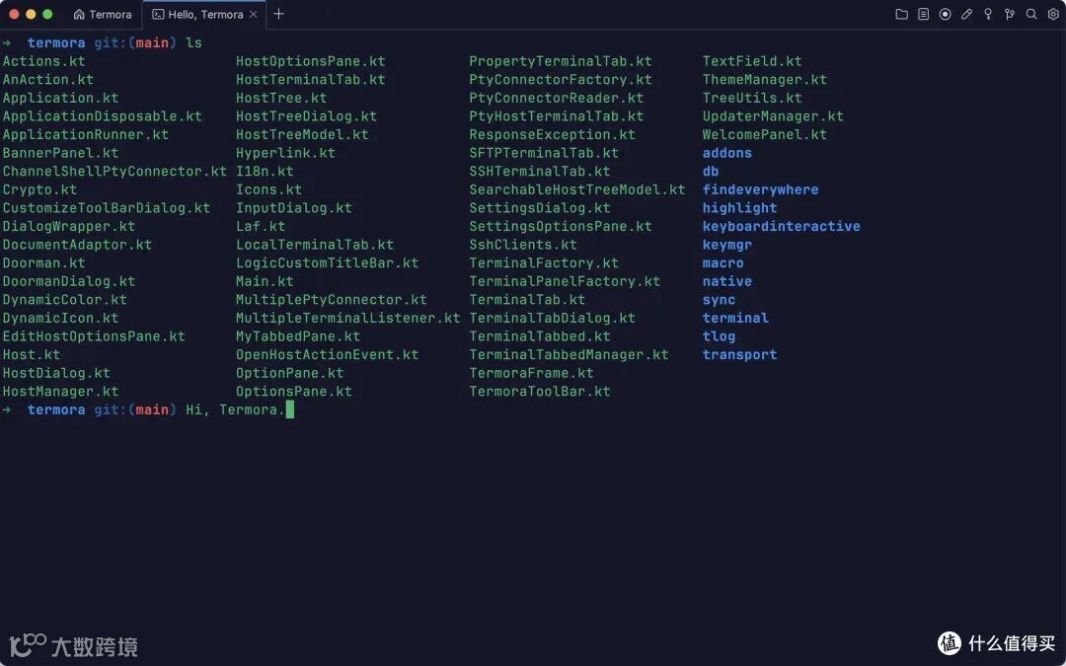
Task: Click MultipleTerminalListener.kt file name
Action: 348,318
